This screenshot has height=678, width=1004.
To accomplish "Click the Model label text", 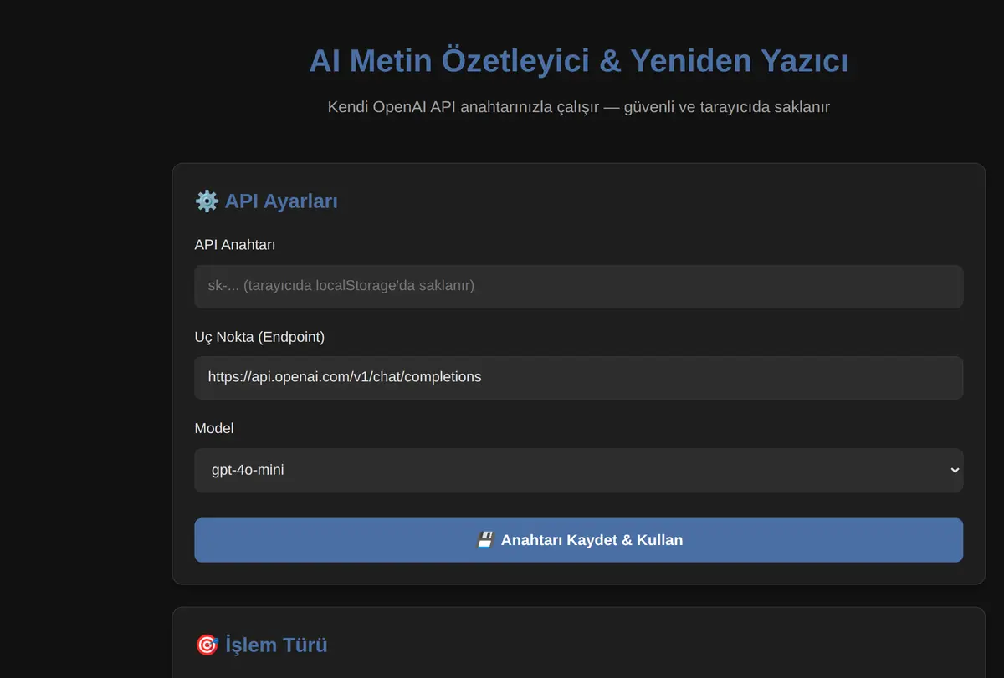I will 214,428.
